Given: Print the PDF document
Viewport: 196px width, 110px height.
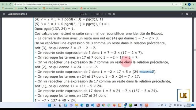Looking at the screenshot, I should [187, 14].
